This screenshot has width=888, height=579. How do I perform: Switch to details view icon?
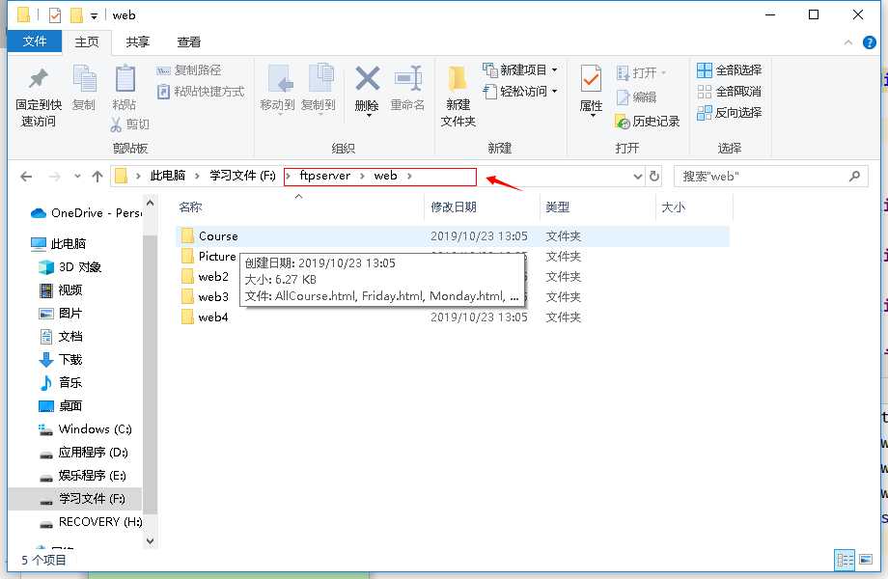[x=845, y=561]
